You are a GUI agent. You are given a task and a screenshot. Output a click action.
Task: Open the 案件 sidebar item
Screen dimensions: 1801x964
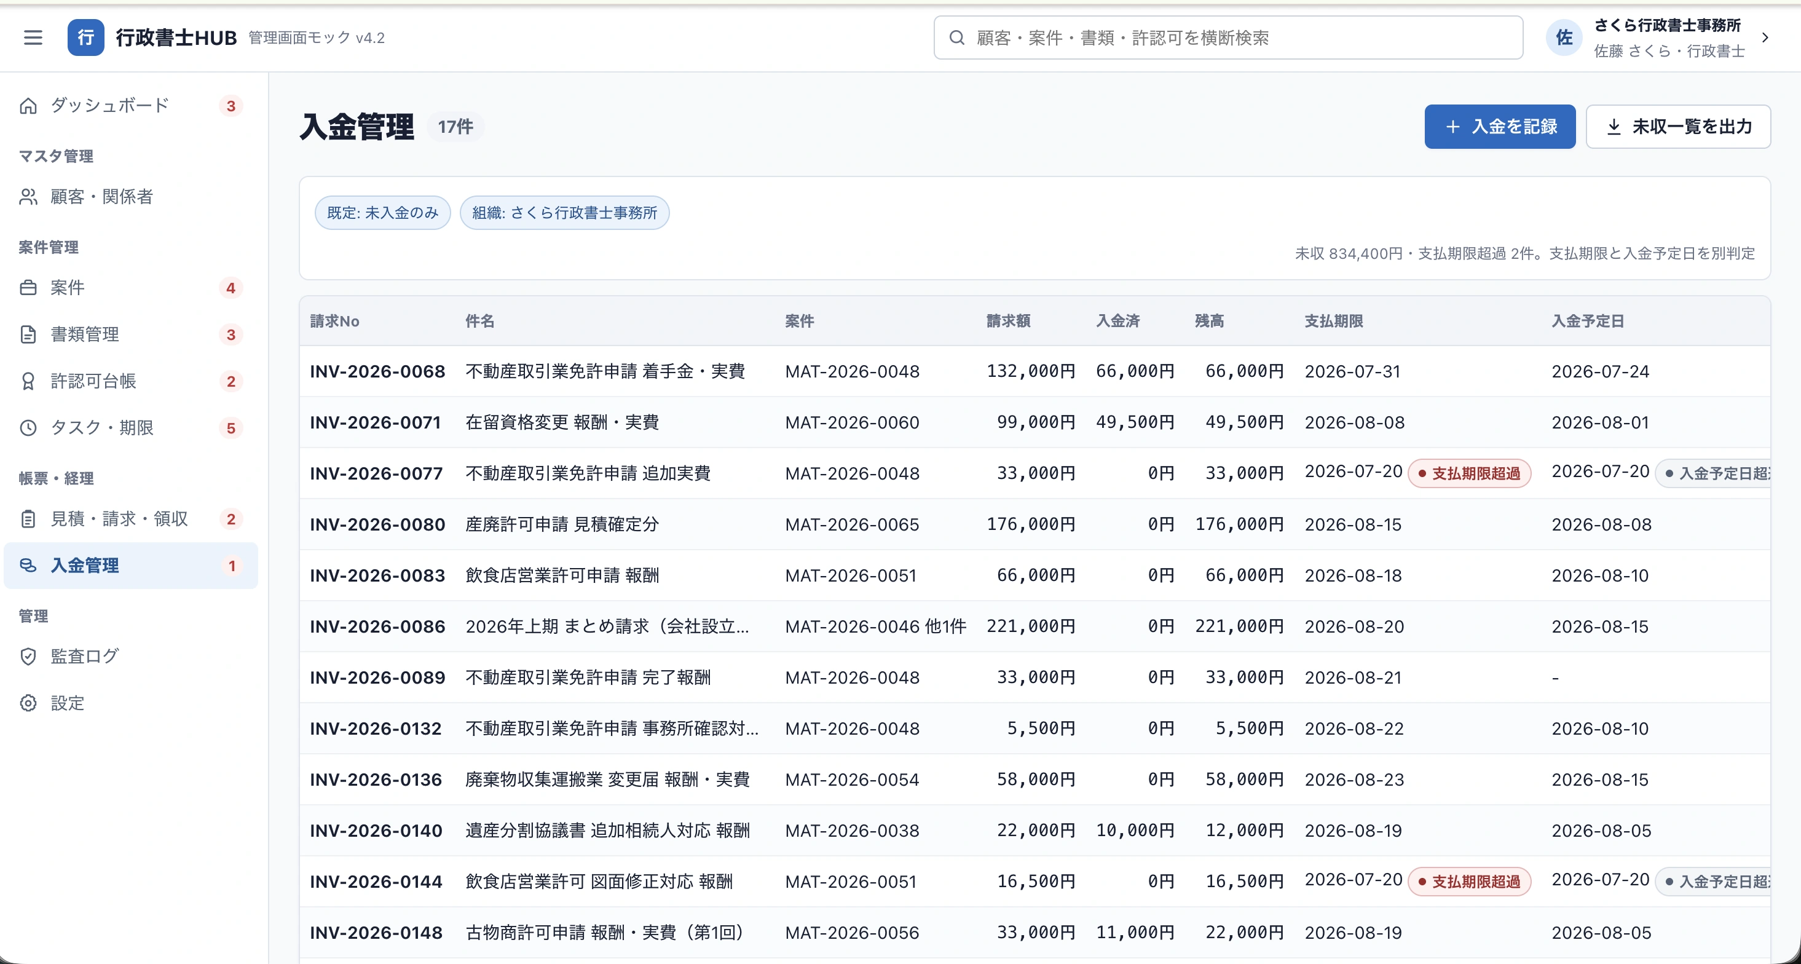(x=131, y=287)
